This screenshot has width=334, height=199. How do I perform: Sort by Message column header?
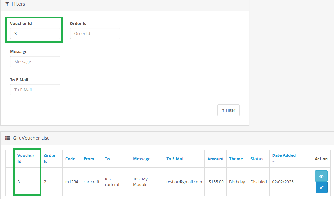point(141,159)
